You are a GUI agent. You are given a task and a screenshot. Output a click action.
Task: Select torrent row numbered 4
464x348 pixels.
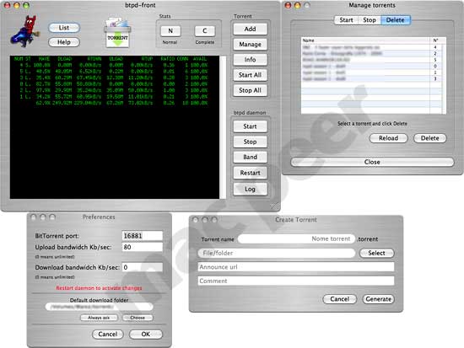371,47
